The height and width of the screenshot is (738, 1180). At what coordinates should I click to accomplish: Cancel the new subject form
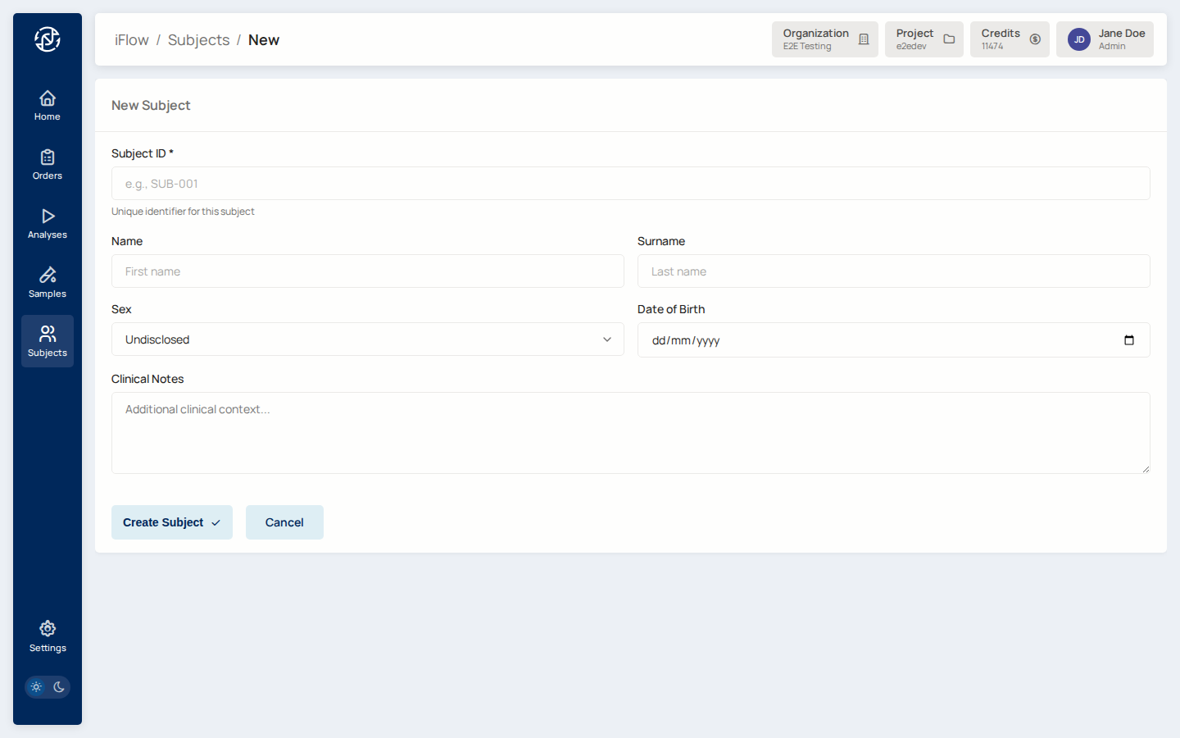(284, 522)
